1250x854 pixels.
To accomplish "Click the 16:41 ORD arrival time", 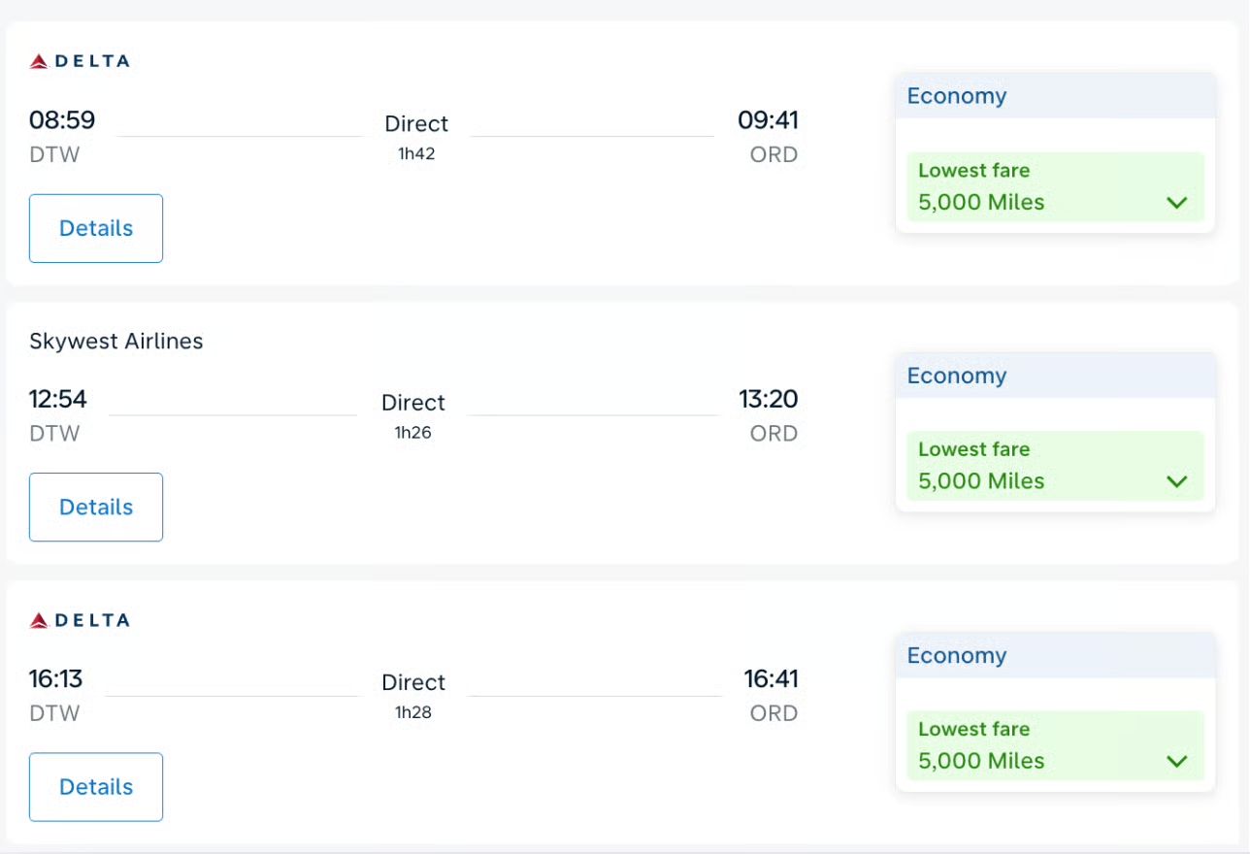I will [x=771, y=678].
